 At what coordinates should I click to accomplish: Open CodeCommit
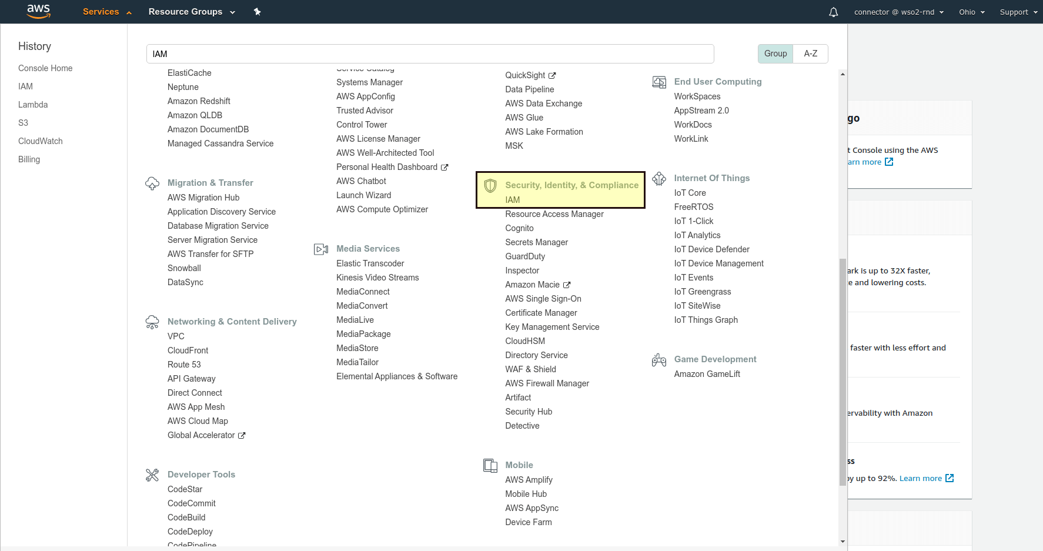click(192, 503)
